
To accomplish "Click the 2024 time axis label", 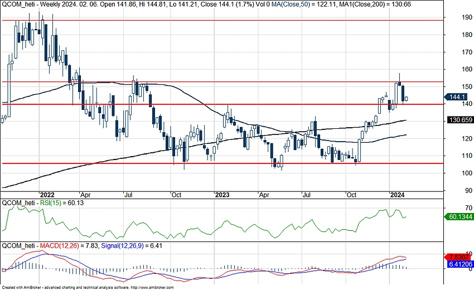I will (397, 195).
